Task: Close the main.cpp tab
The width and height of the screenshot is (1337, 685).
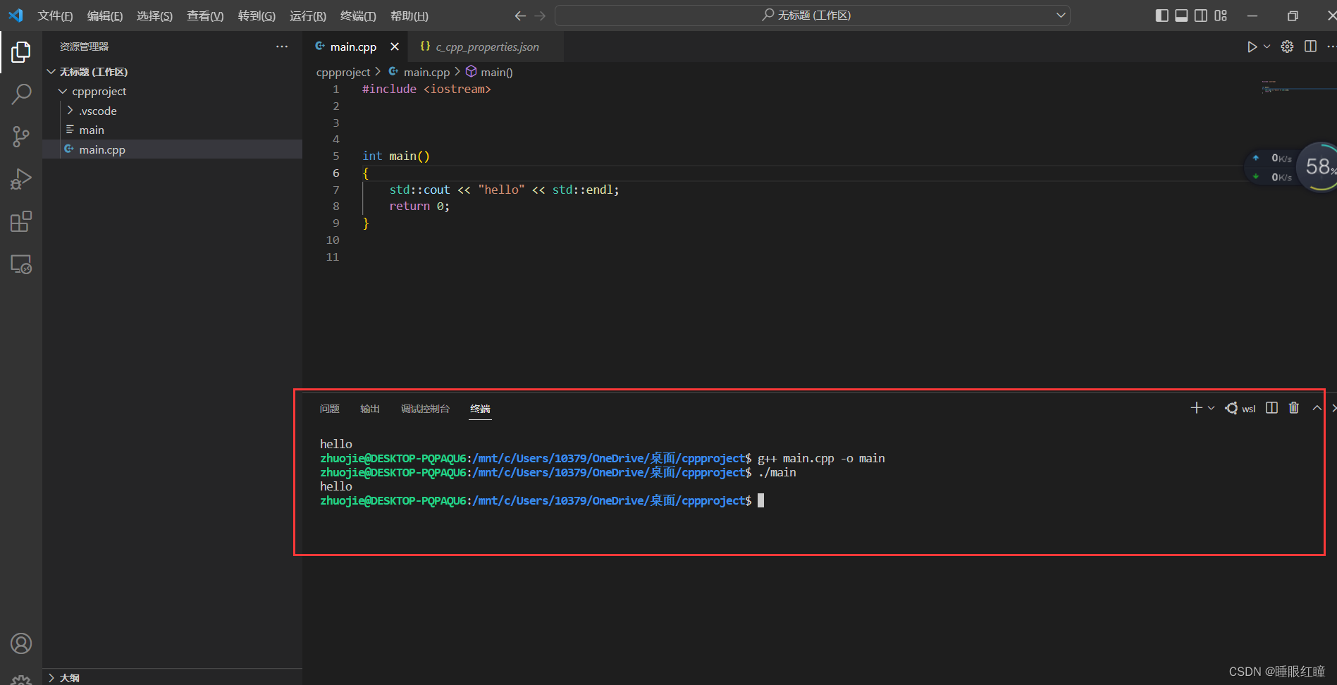Action: coord(395,47)
